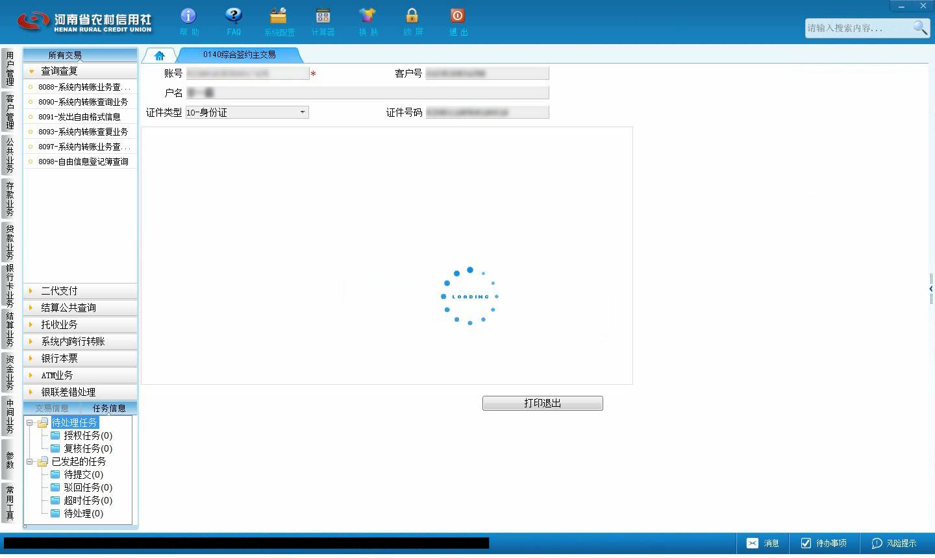Click the 账号 account number field
The height and width of the screenshot is (558, 935).
[x=247, y=73]
